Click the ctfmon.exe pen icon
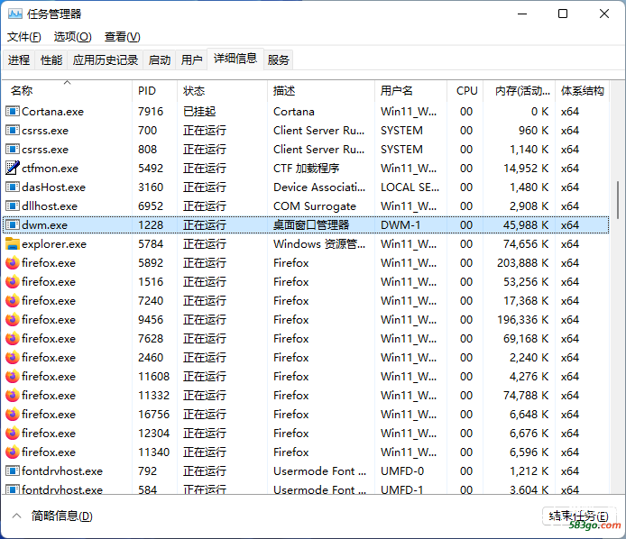Image resolution: width=626 pixels, height=539 pixels. coord(13,168)
